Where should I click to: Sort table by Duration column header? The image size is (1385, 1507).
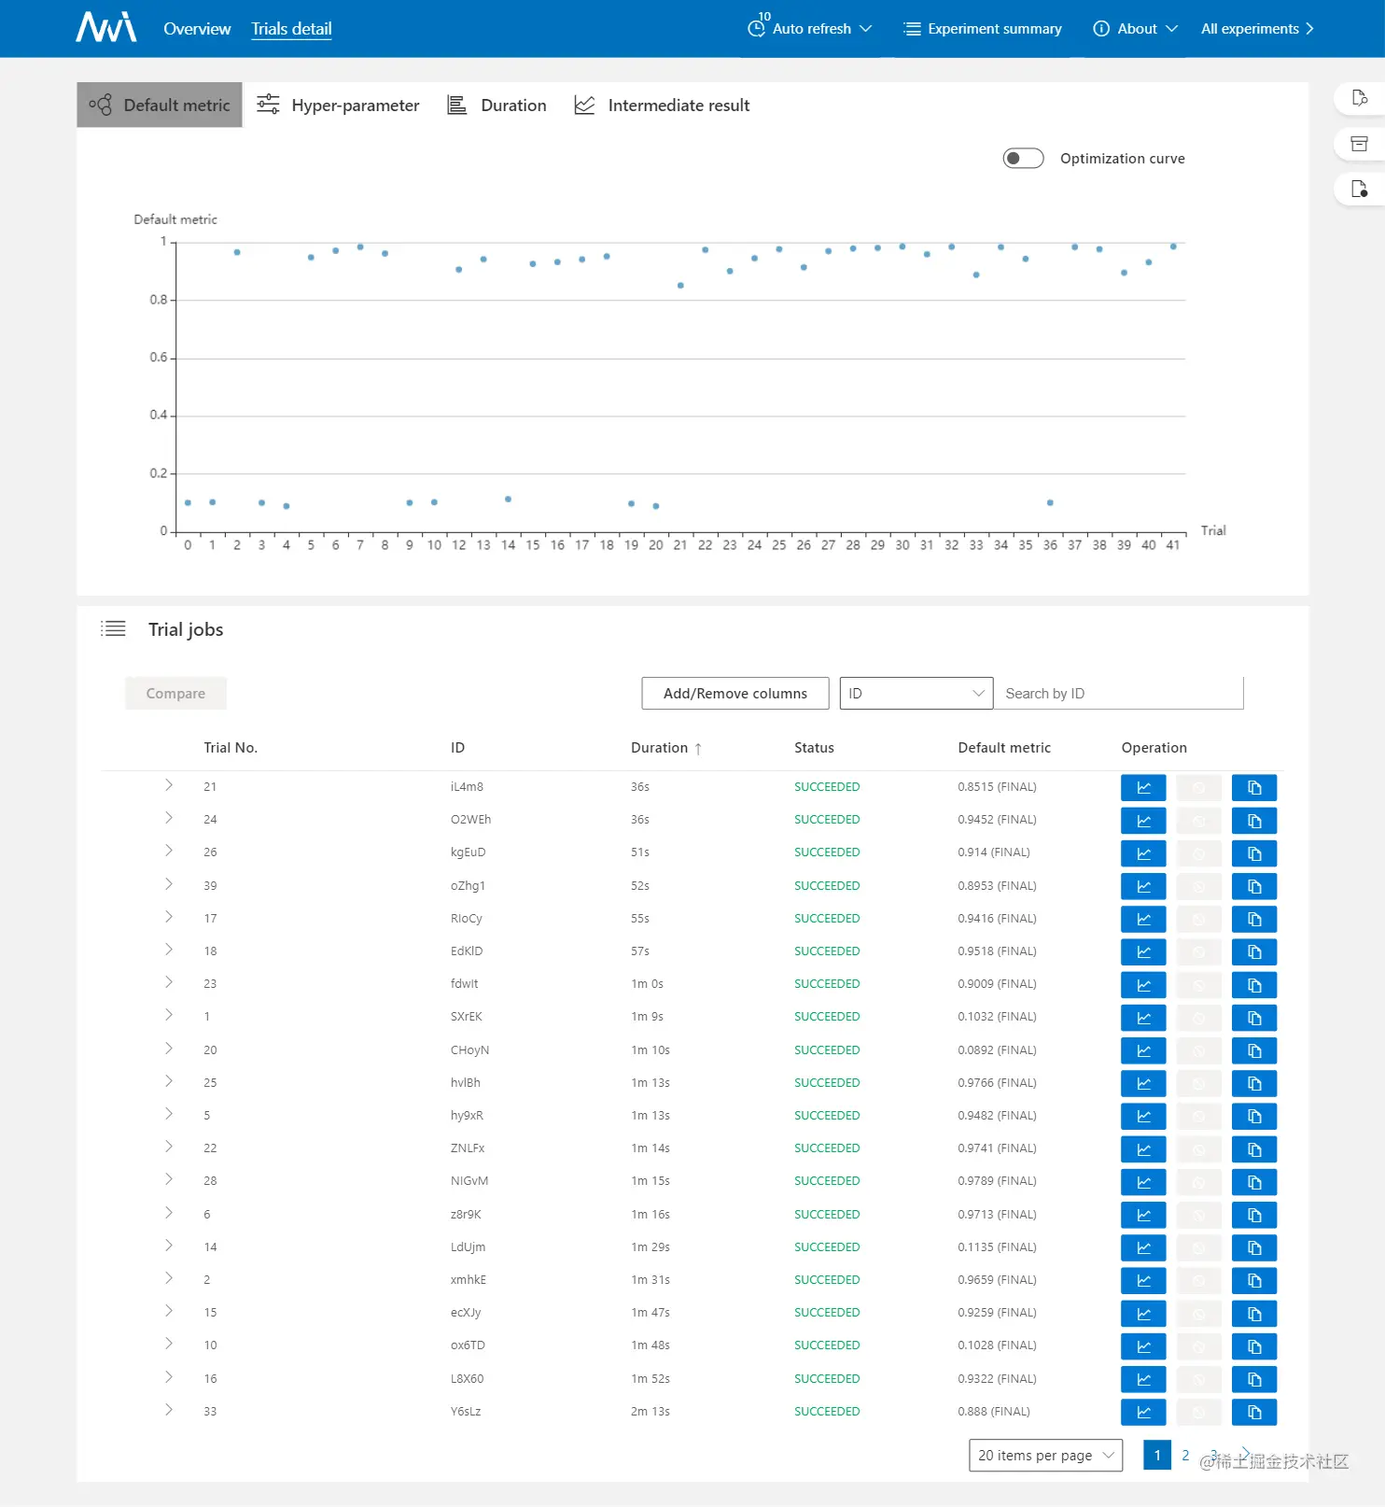click(666, 748)
